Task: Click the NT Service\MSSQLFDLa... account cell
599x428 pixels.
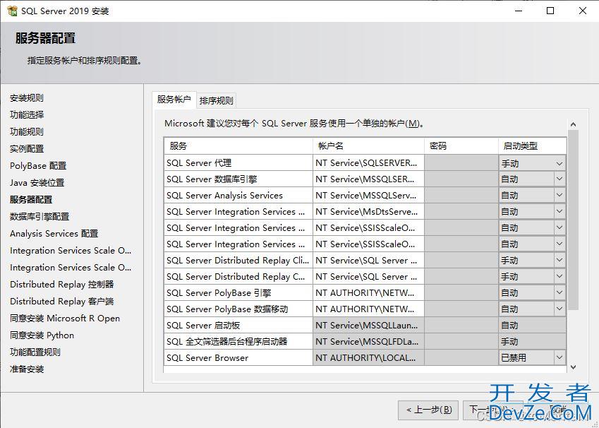Action: click(x=368, y=342)
